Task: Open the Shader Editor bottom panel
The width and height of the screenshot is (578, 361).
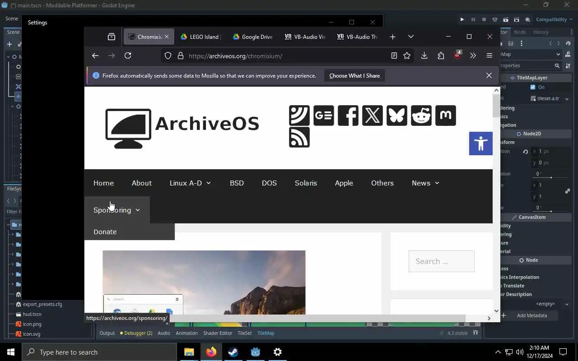Action: tap(218, 333)
